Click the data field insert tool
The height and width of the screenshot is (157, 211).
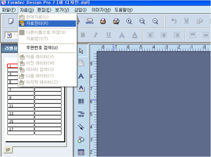tap(81, 63)
